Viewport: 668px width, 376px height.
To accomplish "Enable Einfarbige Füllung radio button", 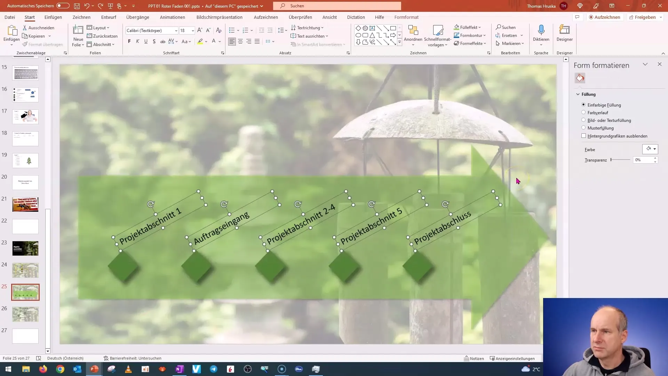I will [583, 105].
